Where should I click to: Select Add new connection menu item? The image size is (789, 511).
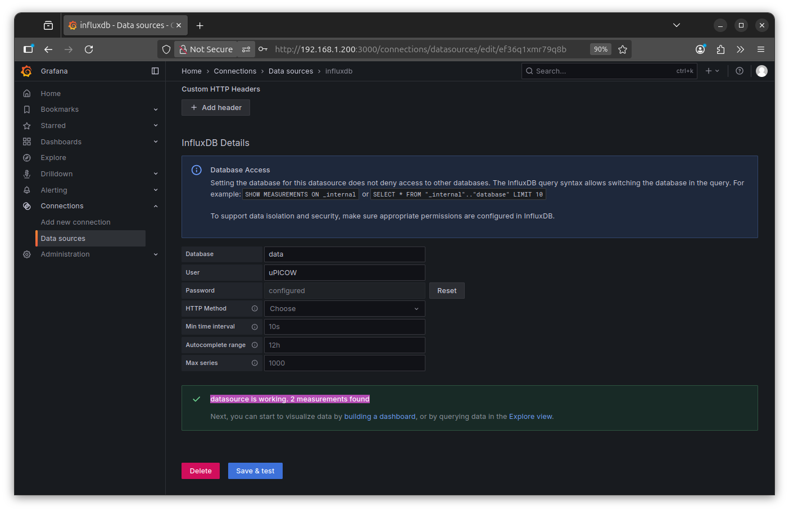(x=75, y=222)
